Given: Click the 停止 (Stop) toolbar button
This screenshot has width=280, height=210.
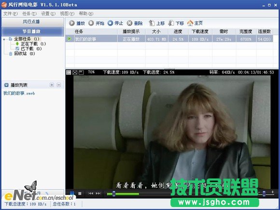Looking at the screenshot, I should point(115,23).
